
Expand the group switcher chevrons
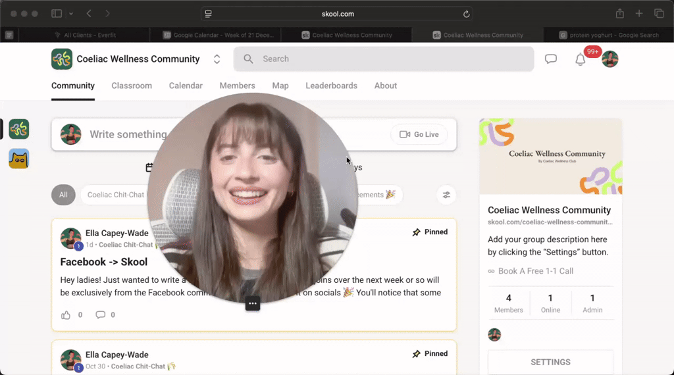coord(217,59)
